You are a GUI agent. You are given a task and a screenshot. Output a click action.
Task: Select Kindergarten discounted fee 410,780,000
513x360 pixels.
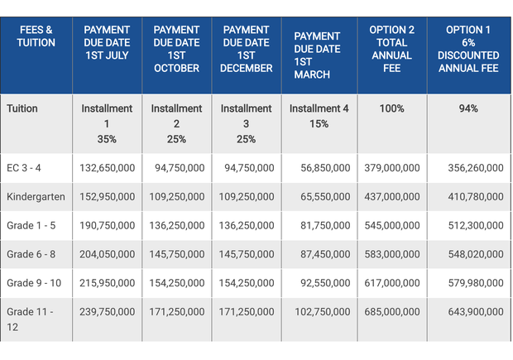(x=468, y=197)
